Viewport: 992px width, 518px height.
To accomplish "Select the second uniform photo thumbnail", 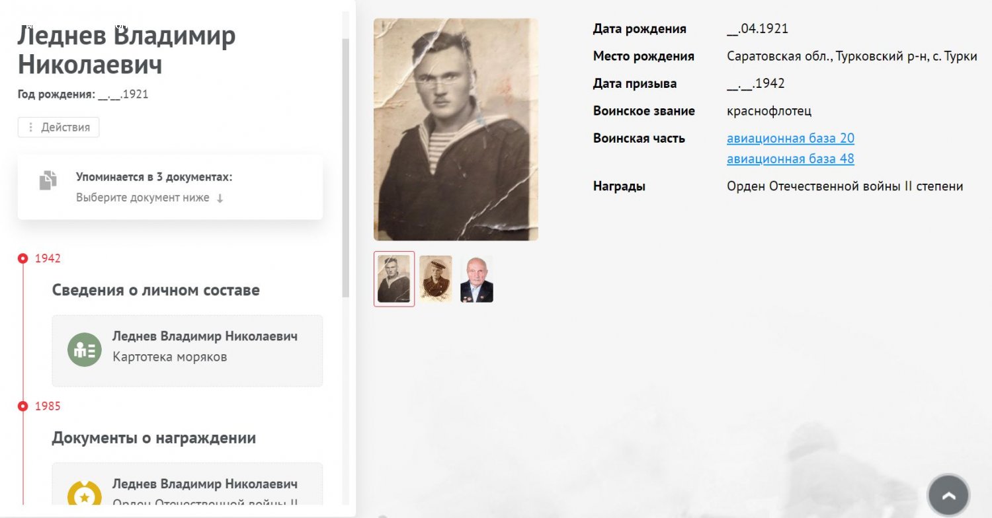I will coord(436,279).
